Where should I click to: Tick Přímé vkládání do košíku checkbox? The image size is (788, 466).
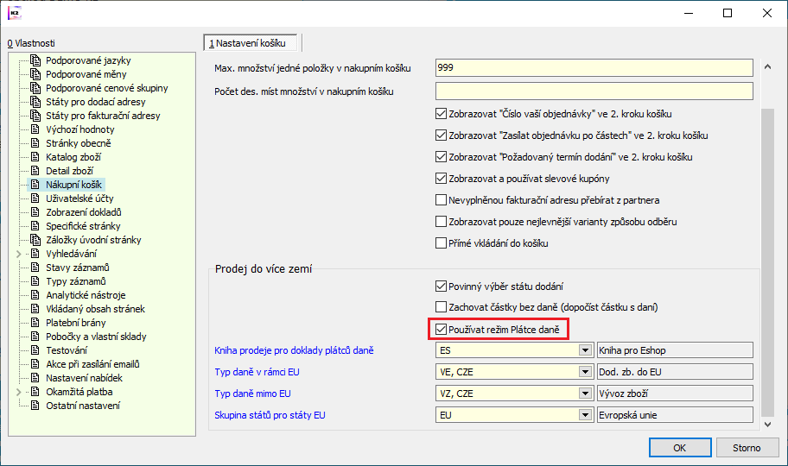pos(441,243)
